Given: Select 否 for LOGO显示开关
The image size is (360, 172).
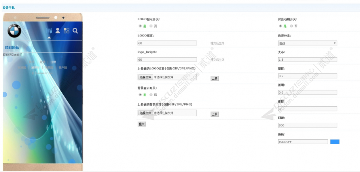Looking at the screenshot, I should click(151, 26).
